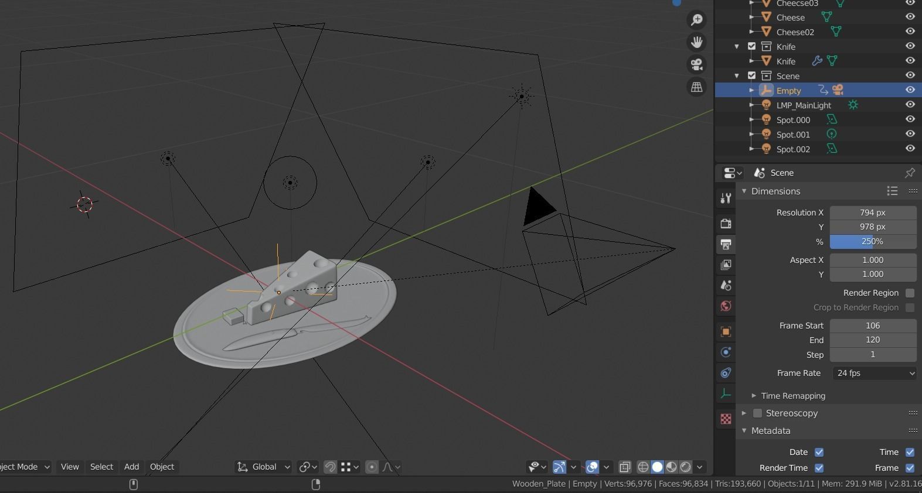Collapse the Knife collection in outliner

pyautogui.click(x=737, y=46)
